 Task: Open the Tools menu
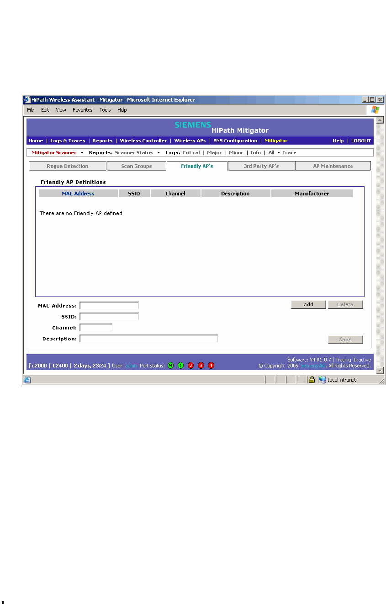(105, 110)
